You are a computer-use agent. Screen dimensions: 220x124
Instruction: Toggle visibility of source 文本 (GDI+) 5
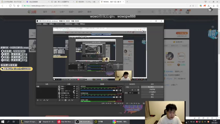tap(74, 91)
